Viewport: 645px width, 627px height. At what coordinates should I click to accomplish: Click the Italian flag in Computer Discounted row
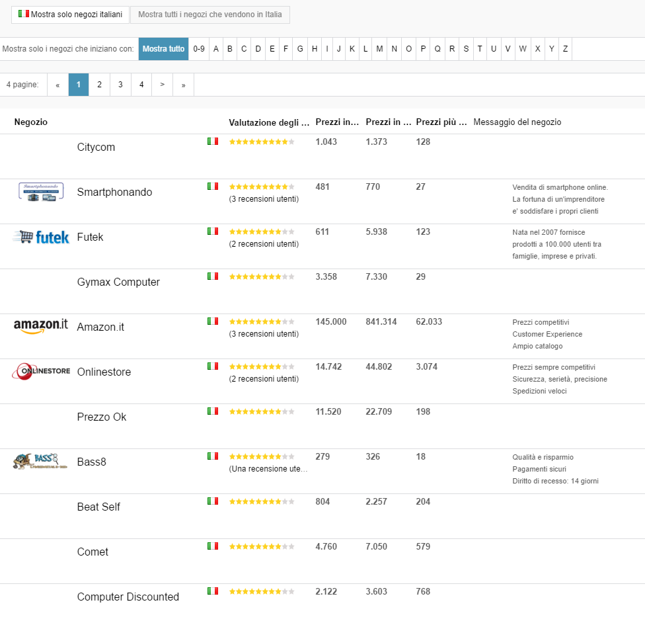(213, 591)
